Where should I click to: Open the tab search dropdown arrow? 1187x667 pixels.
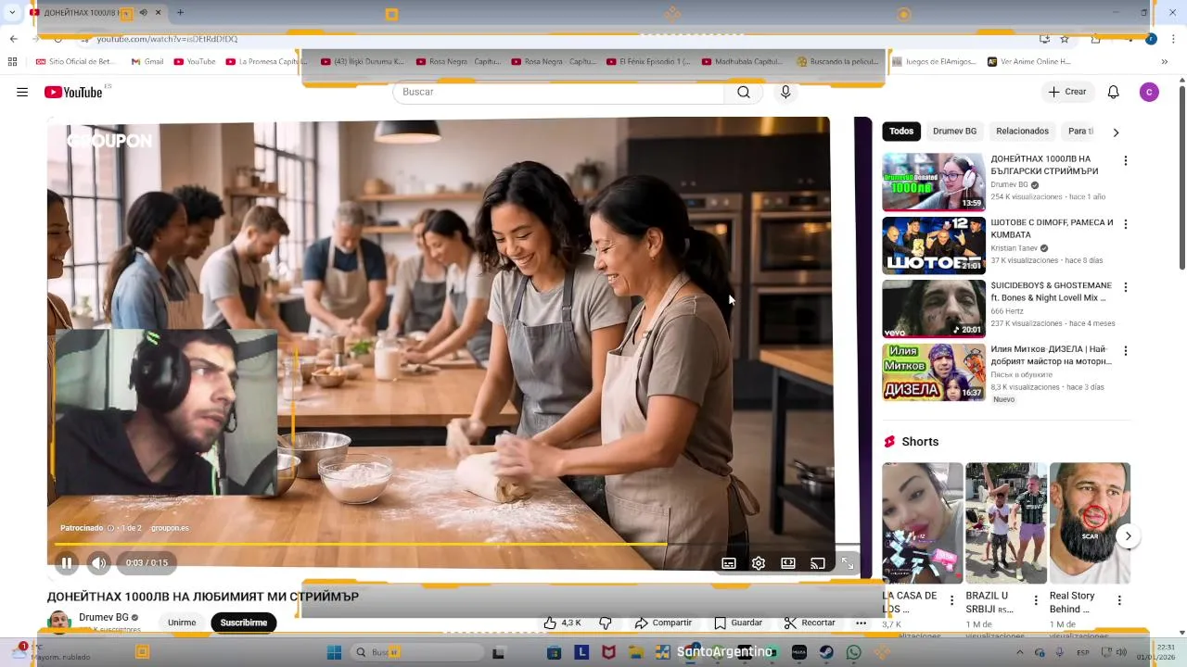(11, 13)
